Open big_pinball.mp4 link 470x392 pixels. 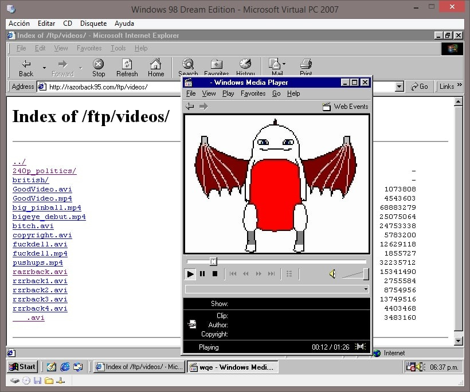click(47, 207)
